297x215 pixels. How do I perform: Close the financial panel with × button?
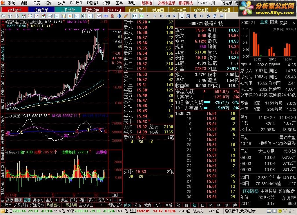click(x=294, y=23)
